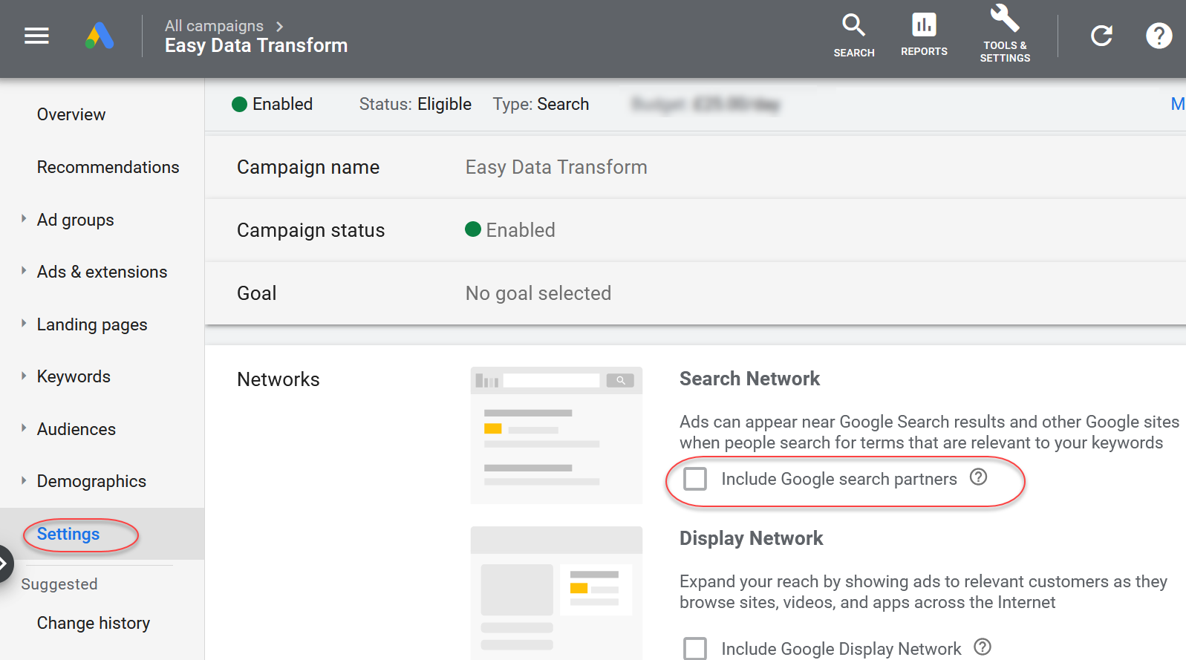Click the Google Ads logo
Screen dimensions: 1186x660
(100, 36)
